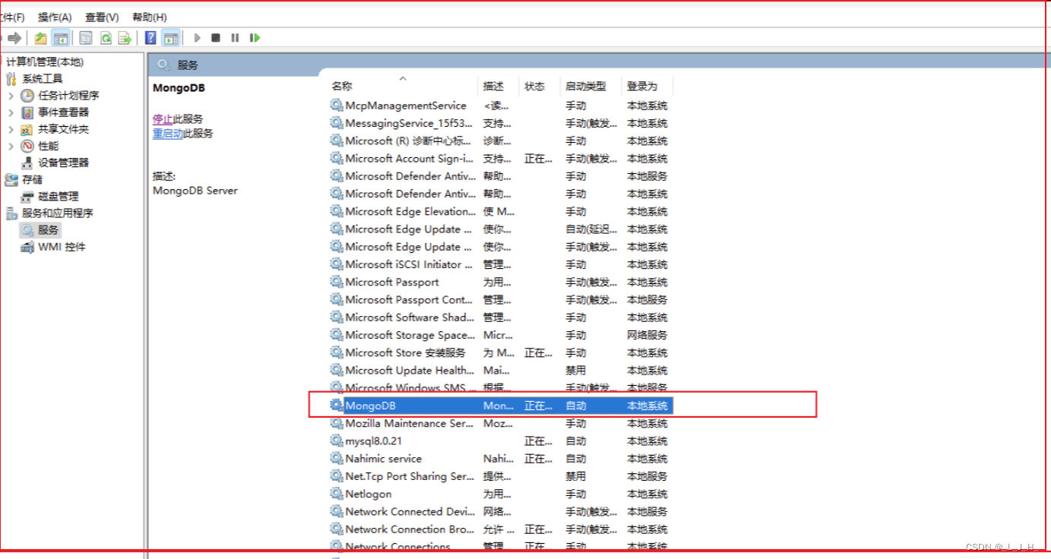This screenshot has height=559, width=1051.
Task: Select 服务 node in the left tree
Action: coord(48,230)
